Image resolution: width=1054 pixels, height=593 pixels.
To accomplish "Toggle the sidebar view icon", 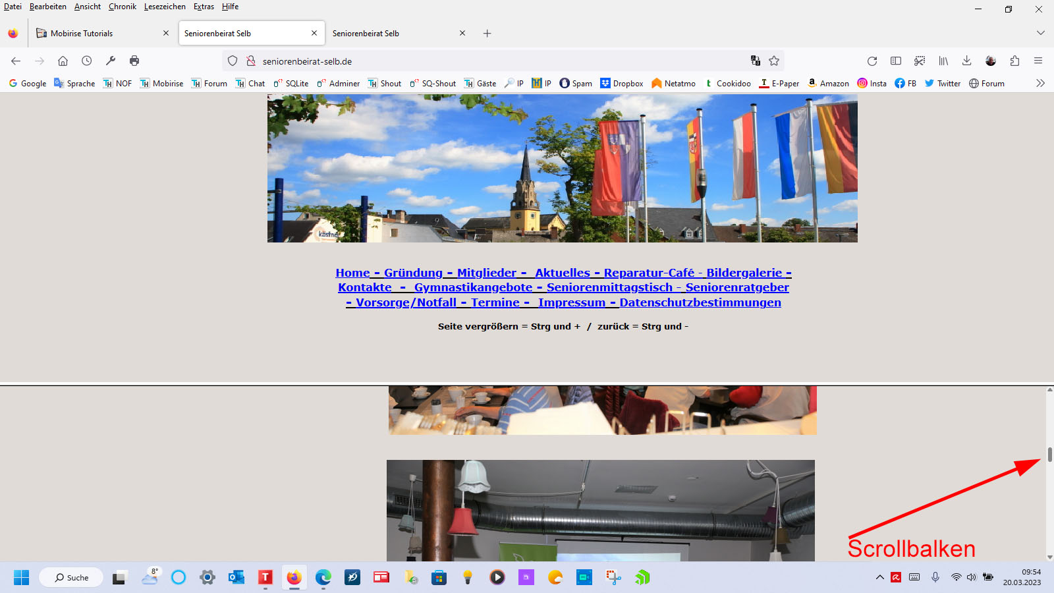I will coord(896,61).
